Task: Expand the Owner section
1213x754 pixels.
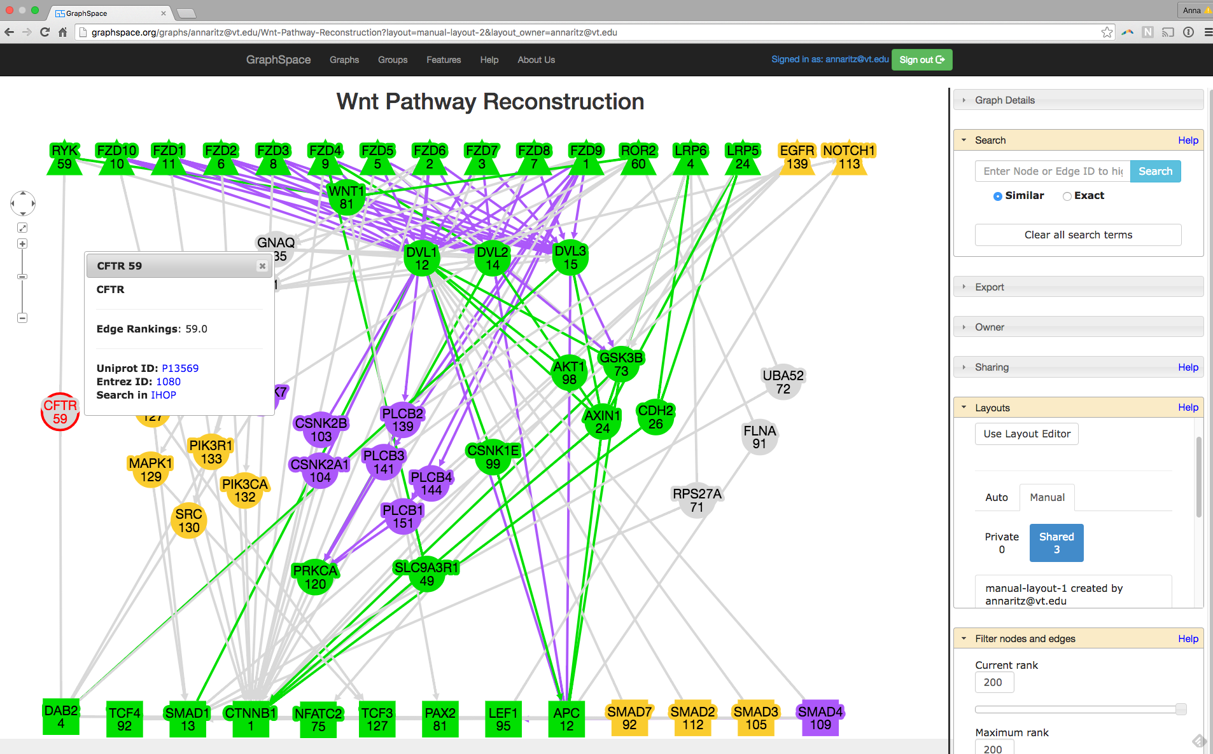Action: point(989,327)
